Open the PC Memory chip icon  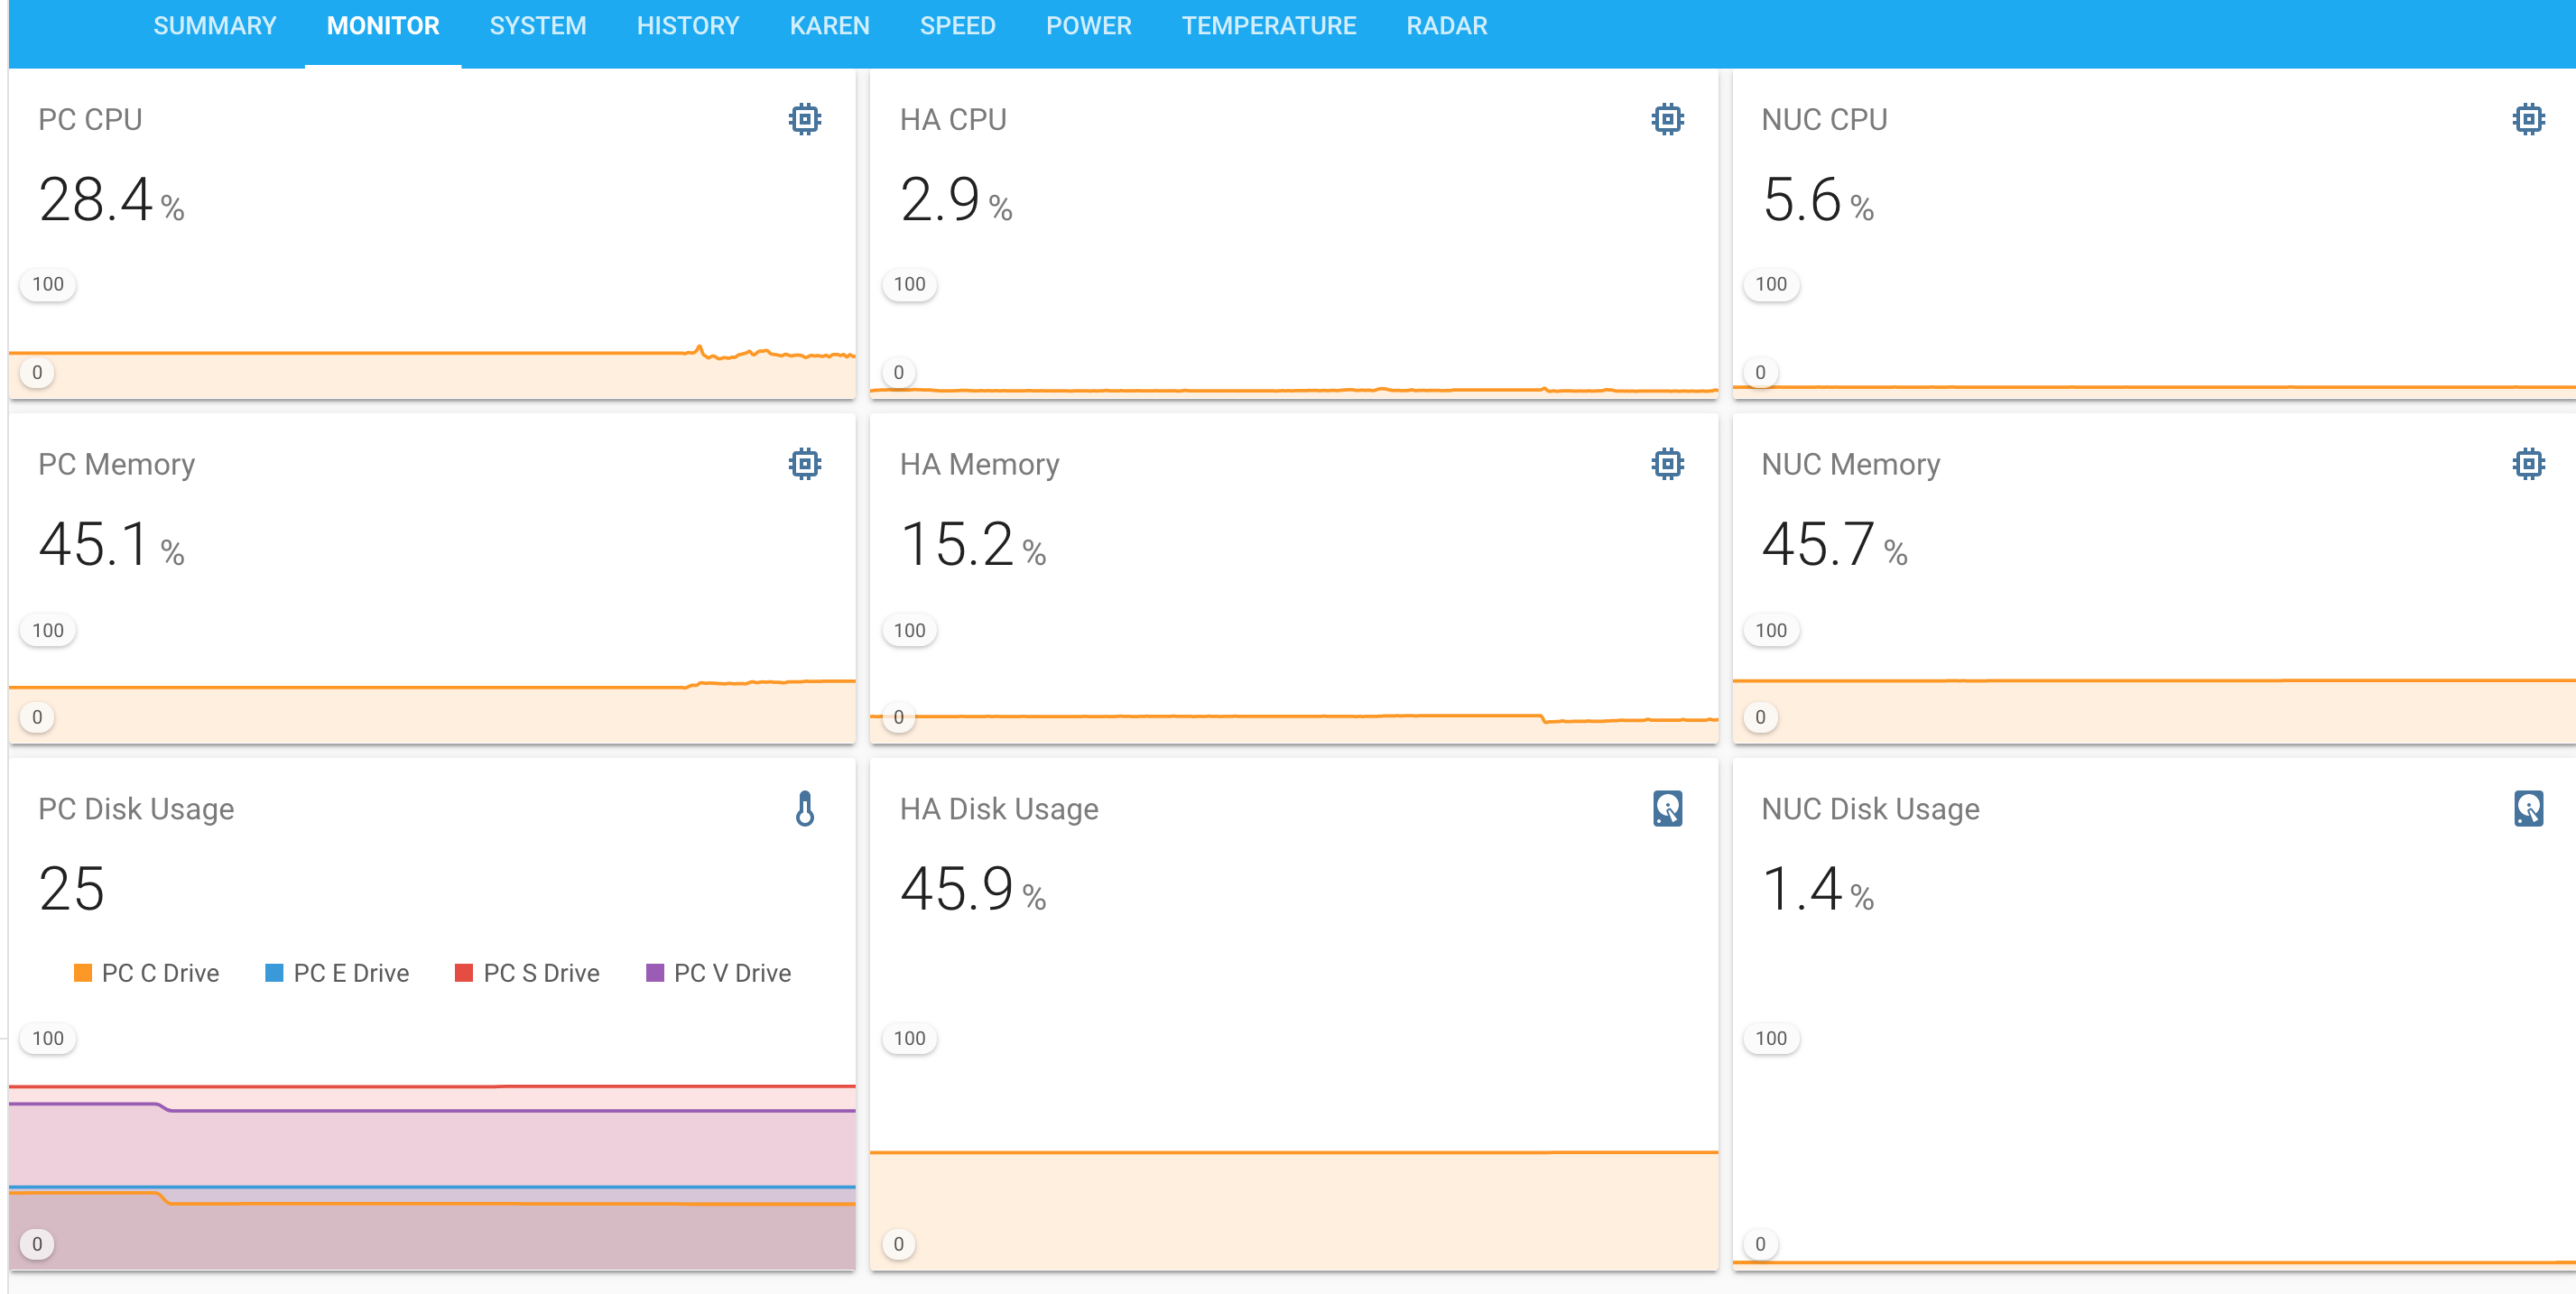(x=805, y=462)
